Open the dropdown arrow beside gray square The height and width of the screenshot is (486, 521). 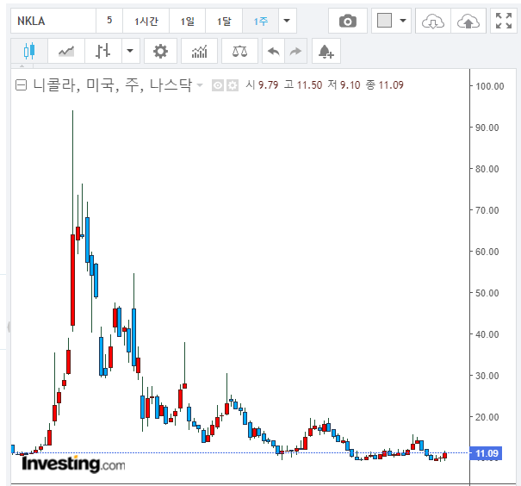tap(403, 21)
